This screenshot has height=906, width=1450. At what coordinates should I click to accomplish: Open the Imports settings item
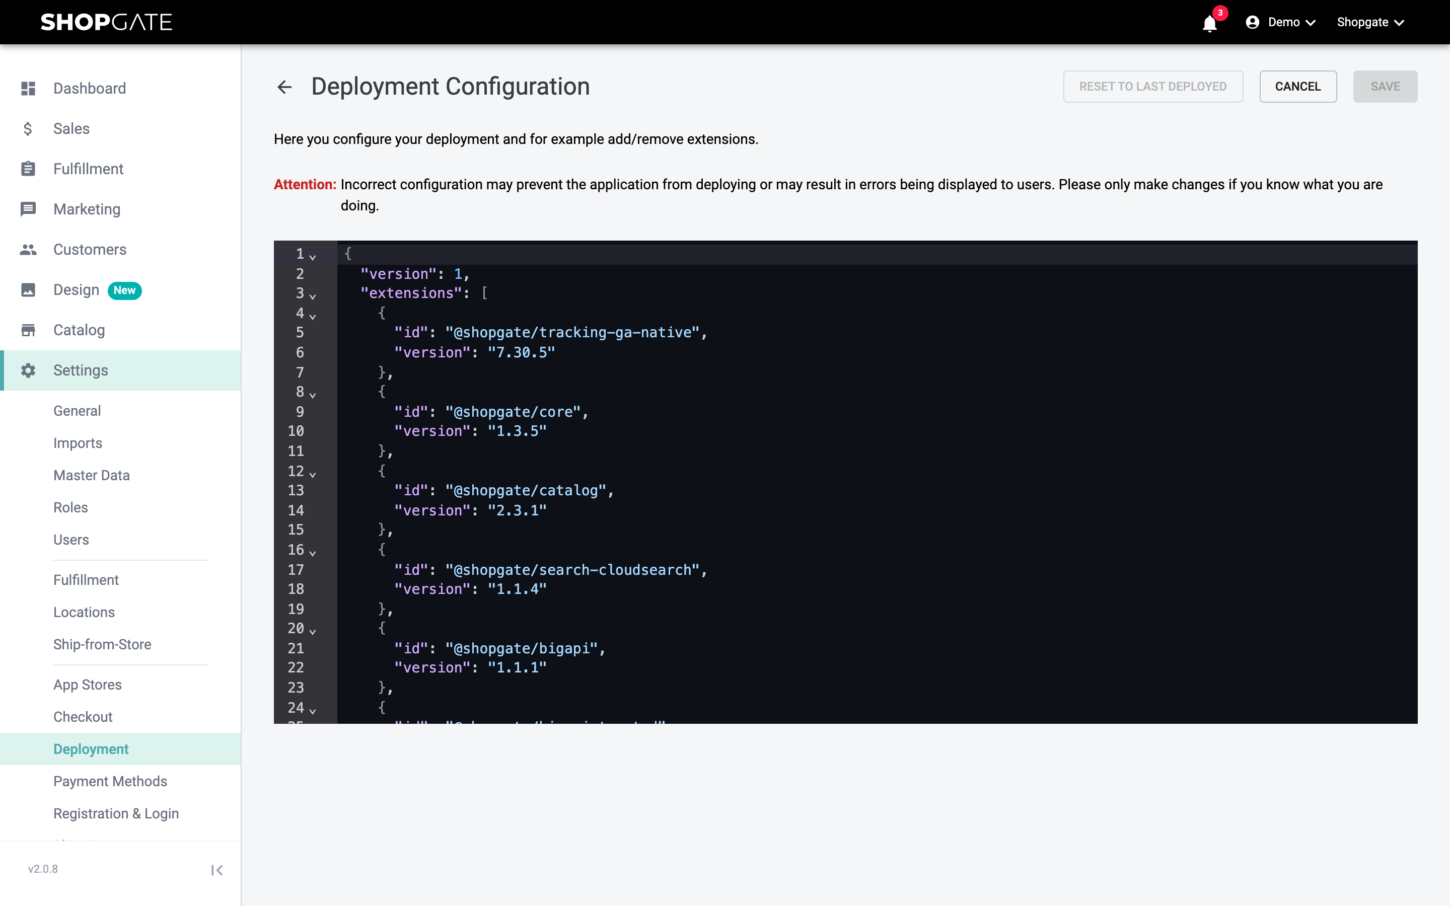[78, 443]
